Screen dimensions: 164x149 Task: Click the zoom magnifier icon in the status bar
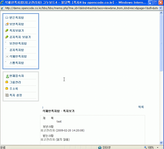[145, 147]
